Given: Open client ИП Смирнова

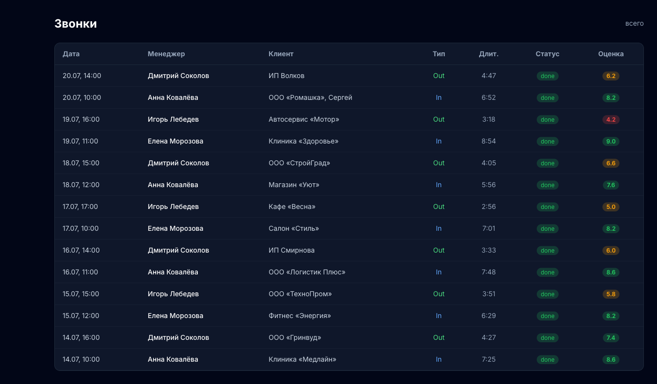Looking at the screenshot, I should tap(291, 250).
